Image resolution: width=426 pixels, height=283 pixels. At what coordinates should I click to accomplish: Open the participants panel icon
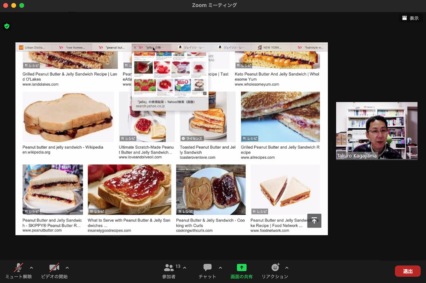[x=169, y=268]
